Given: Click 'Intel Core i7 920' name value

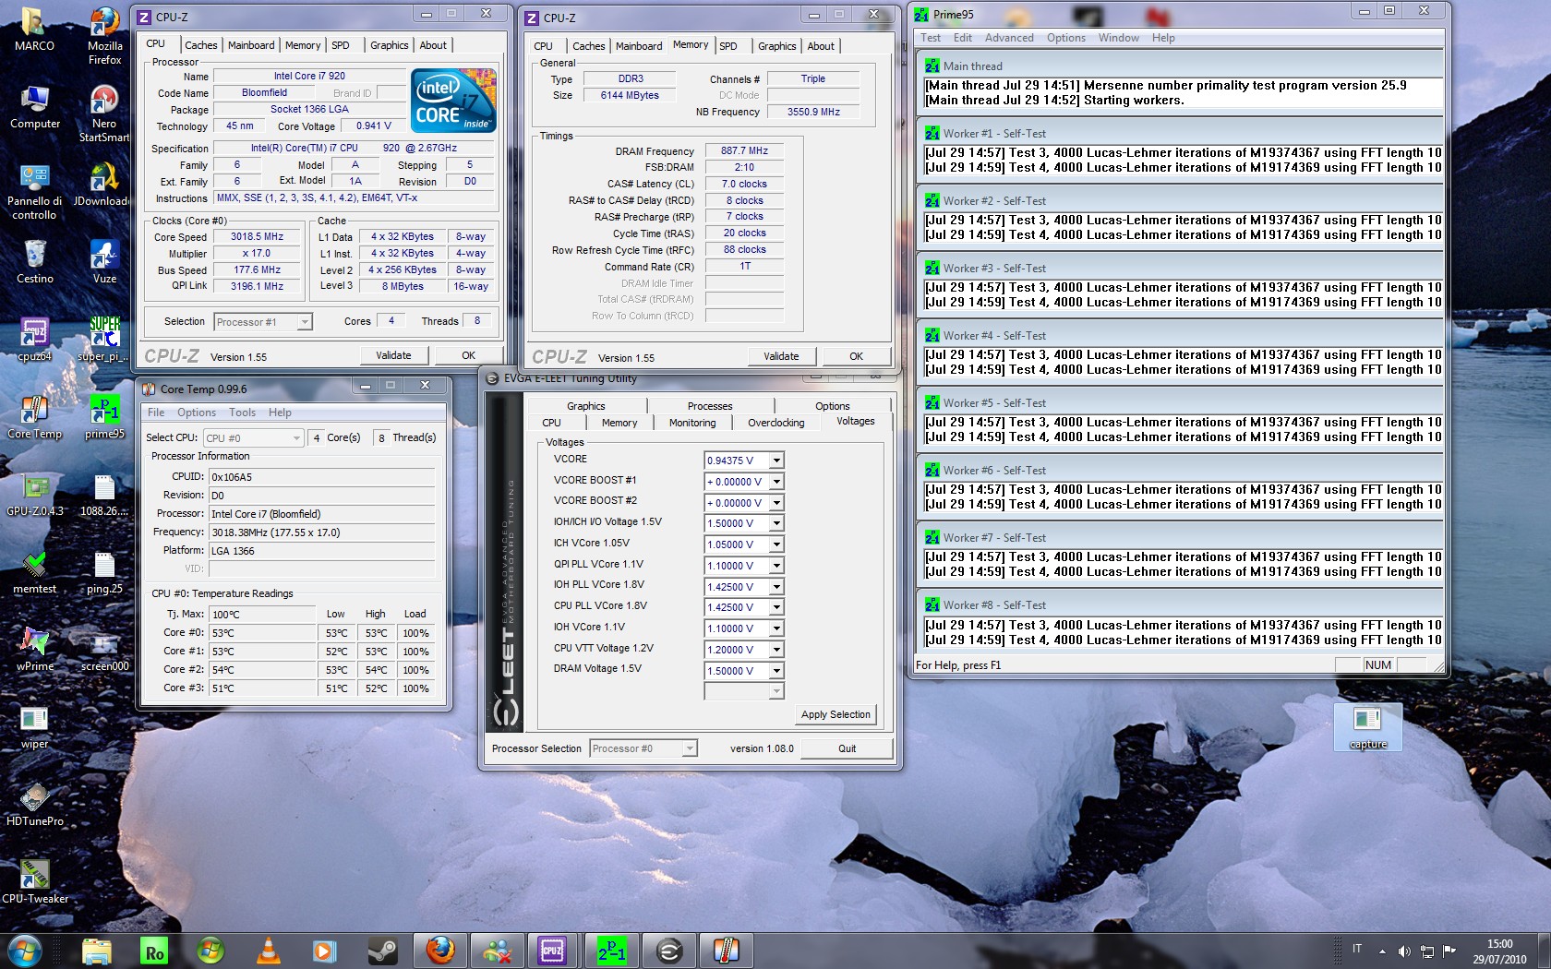Looking at the screenshot, I should pos(309,77).
